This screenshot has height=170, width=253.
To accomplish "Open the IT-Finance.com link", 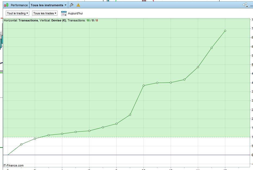I will pyautogui.click(x=14, y=165).
